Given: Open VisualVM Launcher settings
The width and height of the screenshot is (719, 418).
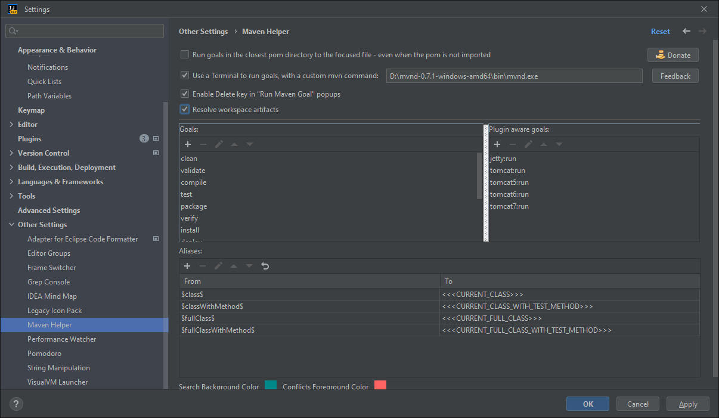Looking at the screenshot, I should pos(57,382).
